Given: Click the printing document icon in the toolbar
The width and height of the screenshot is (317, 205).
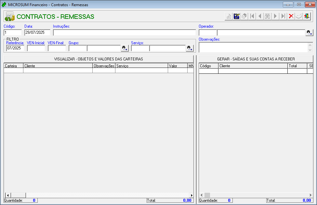Looking at the screenshot, I should tap(229, 16).
